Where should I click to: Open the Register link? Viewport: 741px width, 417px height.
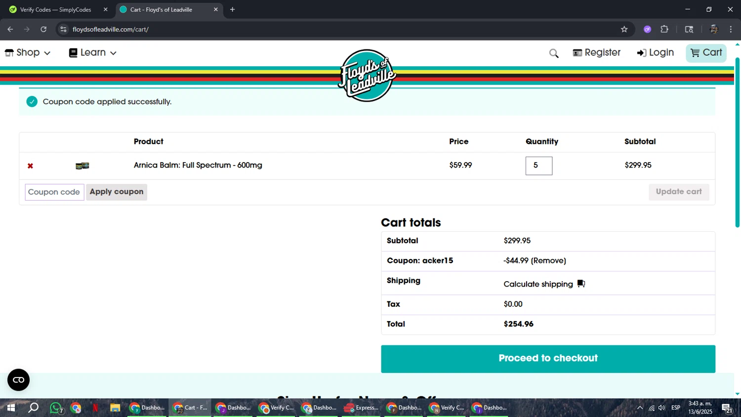click(x=596, y=52)
